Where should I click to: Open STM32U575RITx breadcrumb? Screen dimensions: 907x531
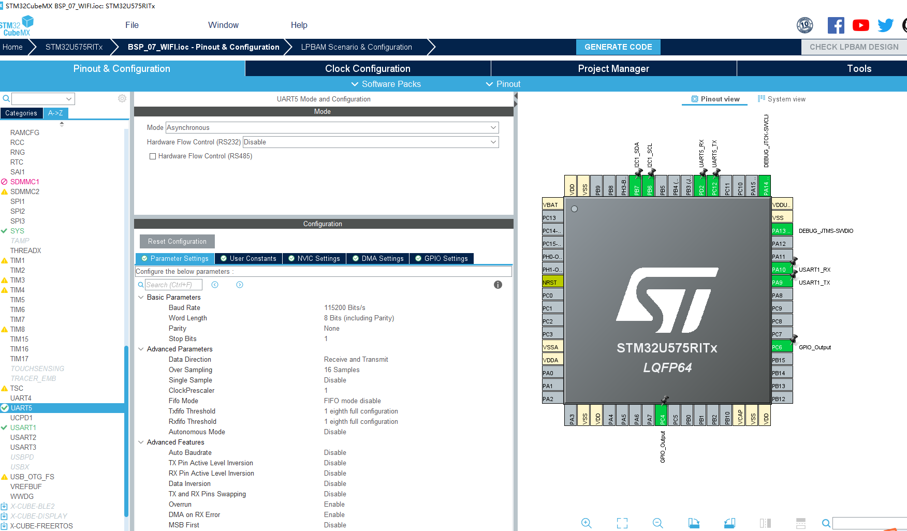coord(74,47)
